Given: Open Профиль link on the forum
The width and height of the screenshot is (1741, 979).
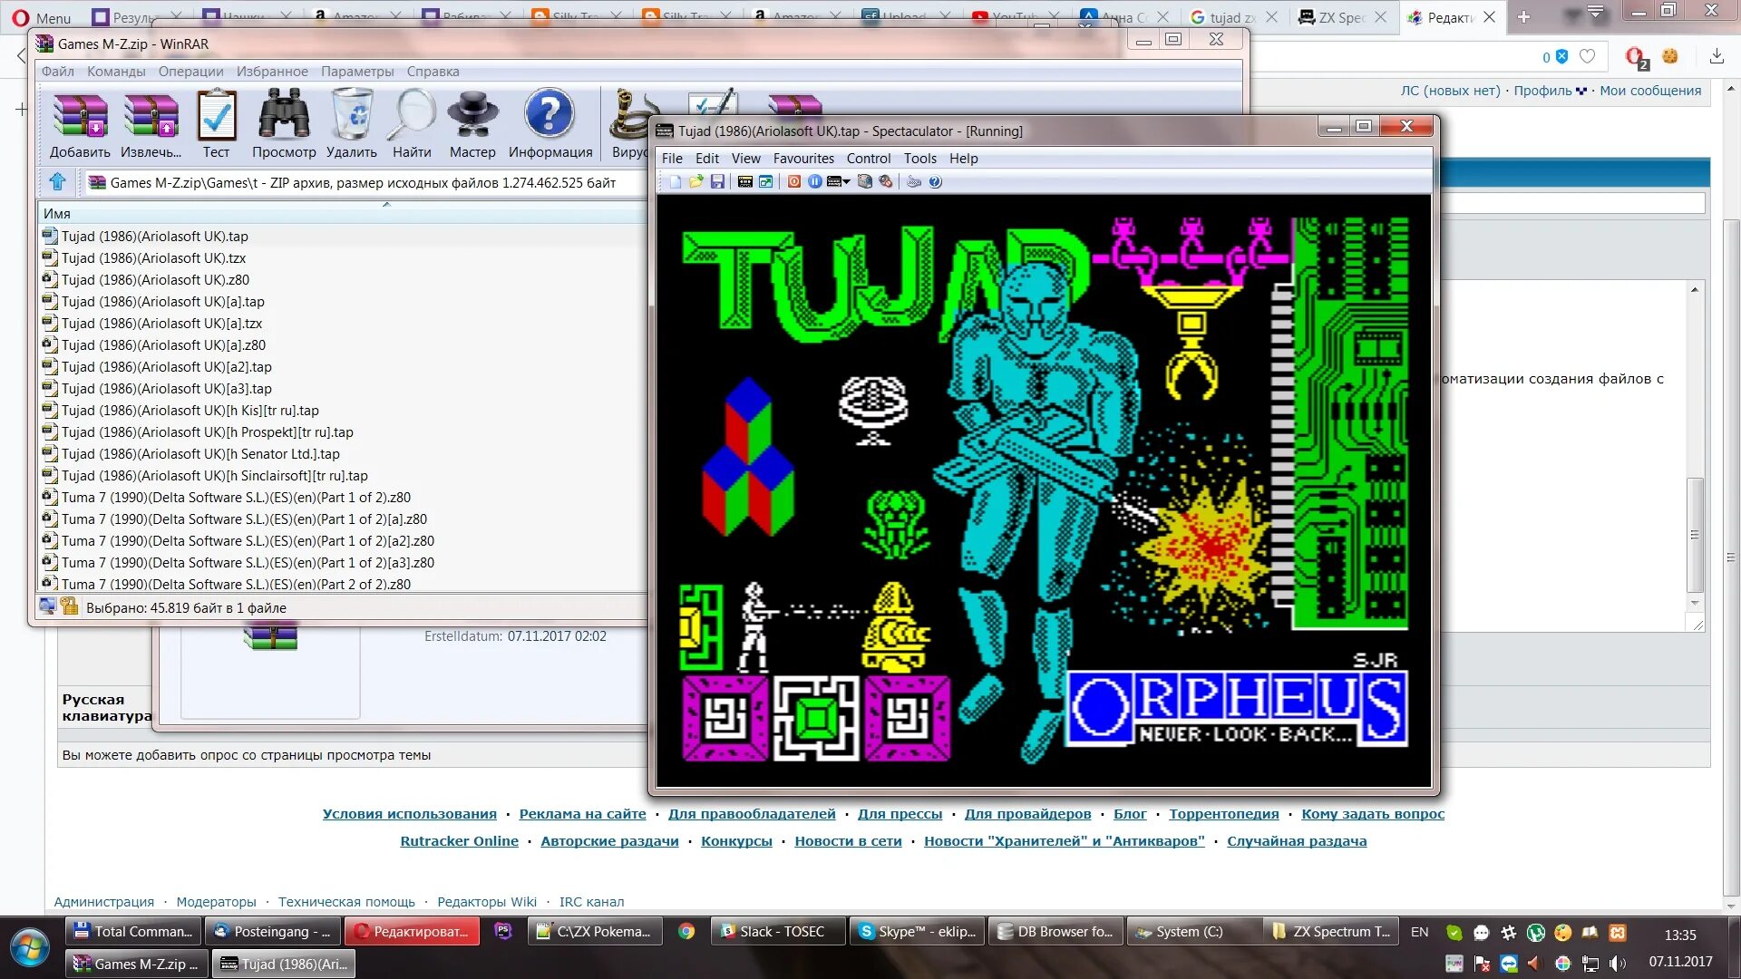Looking at the screenshot, I should click(x=1542, y=90).
